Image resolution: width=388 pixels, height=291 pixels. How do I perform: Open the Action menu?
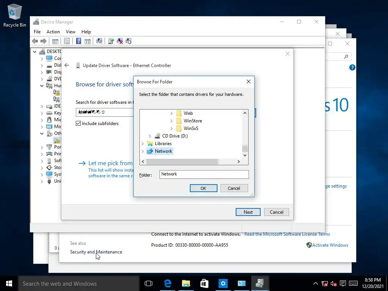tap(53, 32)
